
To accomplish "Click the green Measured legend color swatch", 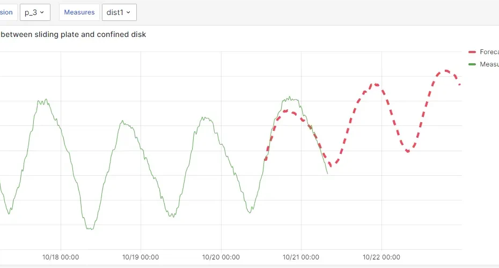I will (x=472, y=64).
